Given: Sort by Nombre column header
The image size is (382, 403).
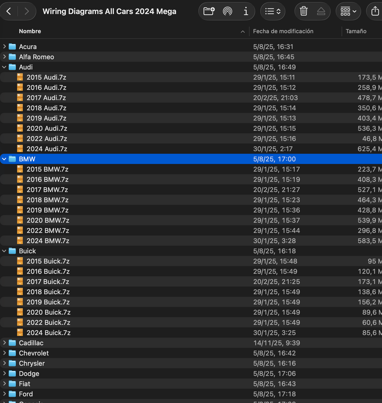Looking at the screenshot, I should pyautogui.click(x=30, y=31).
